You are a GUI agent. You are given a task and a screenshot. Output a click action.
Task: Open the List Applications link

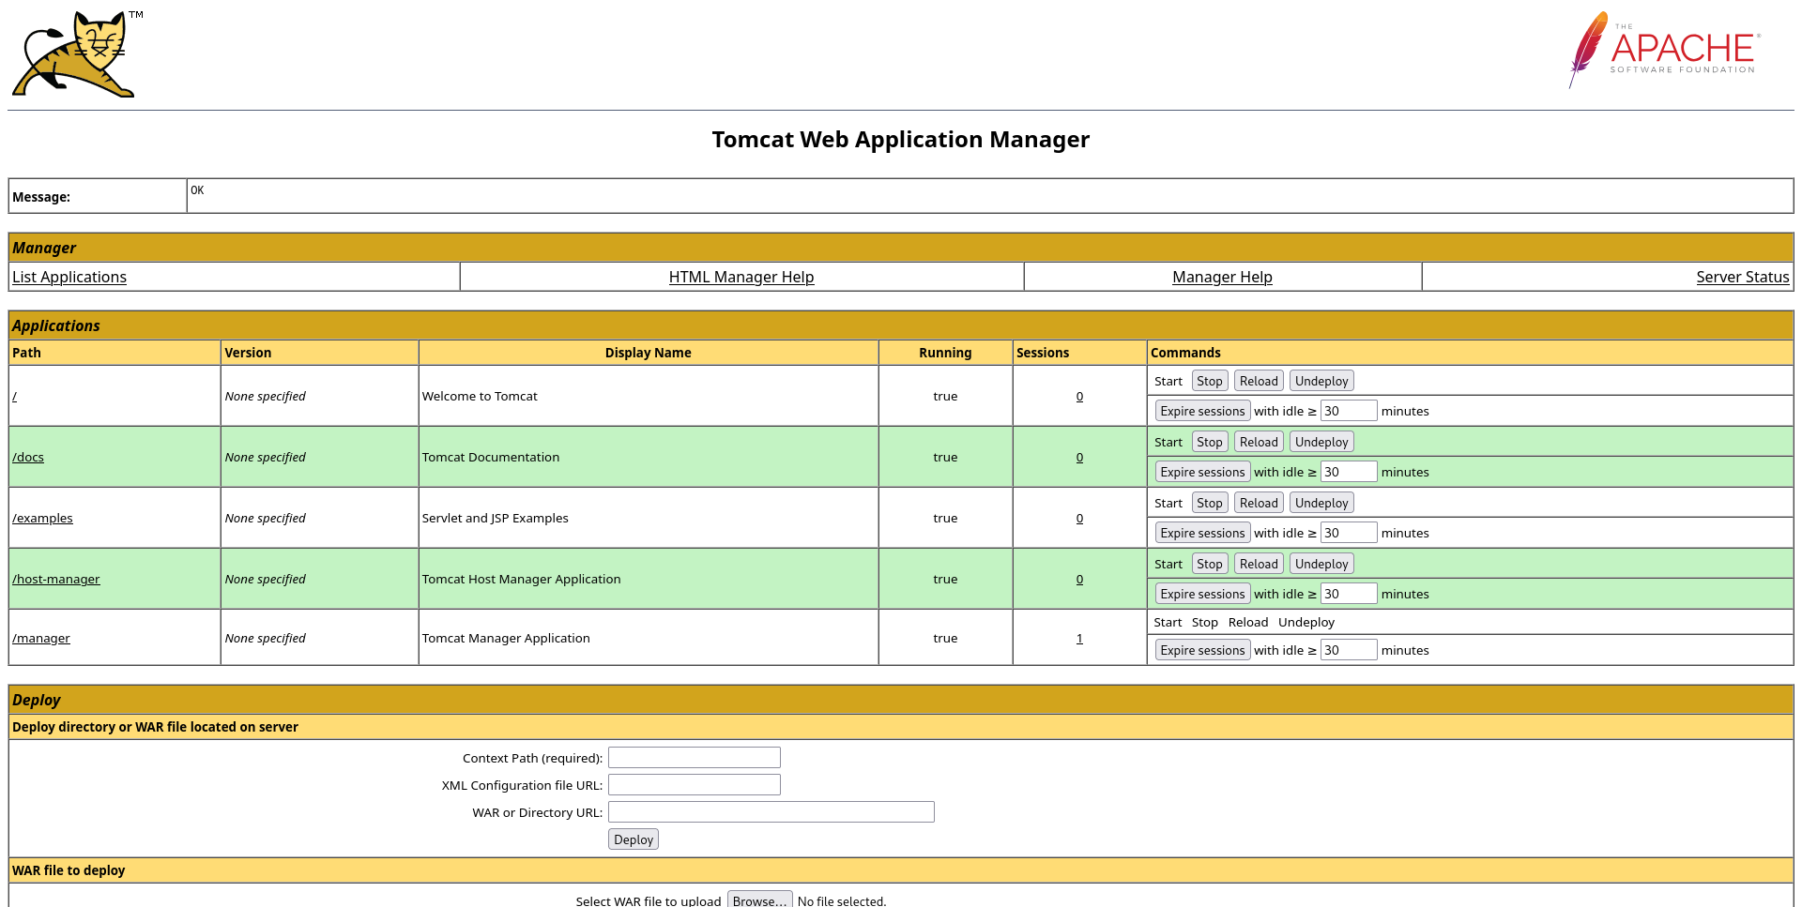69,277
